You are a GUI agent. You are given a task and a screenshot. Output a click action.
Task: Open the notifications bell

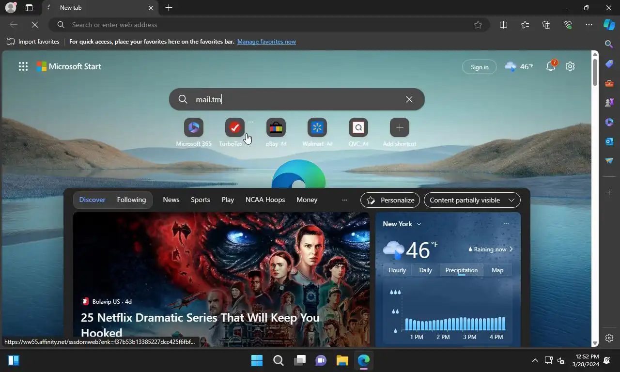coord(551,66)
